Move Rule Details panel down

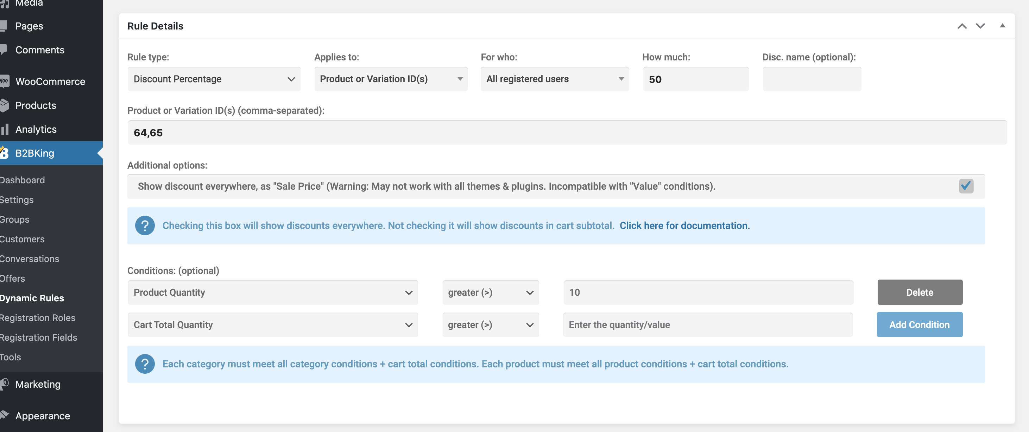(980, 26)
